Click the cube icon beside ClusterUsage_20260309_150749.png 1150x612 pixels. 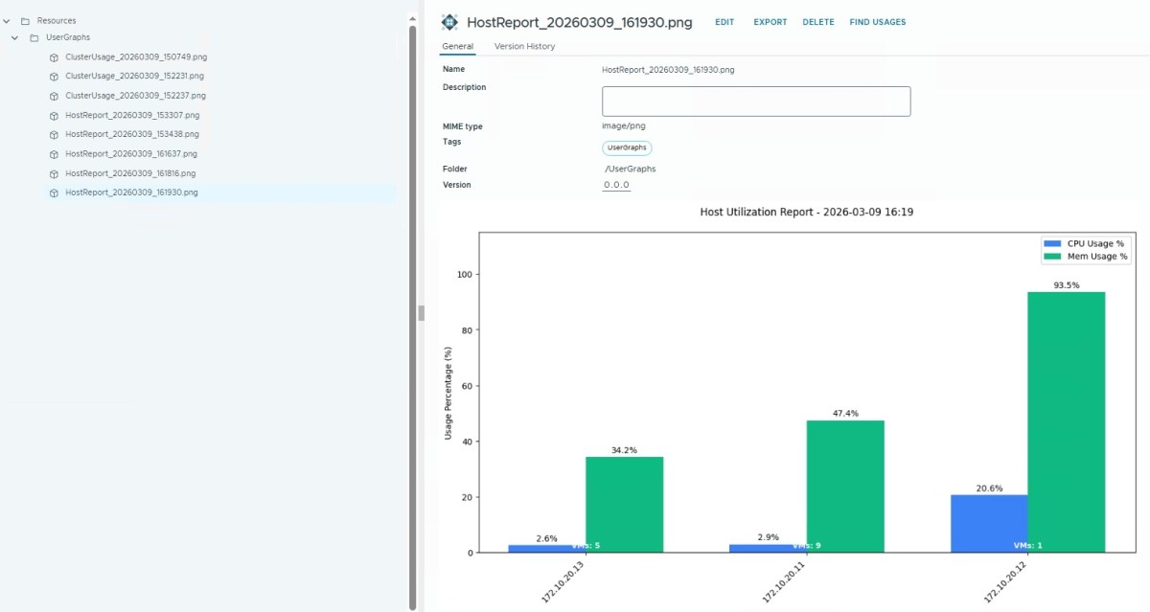pyautogui.click(x=53, y=57)
